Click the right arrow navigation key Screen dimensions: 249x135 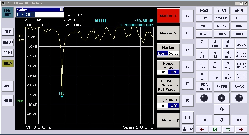(239, 120)
